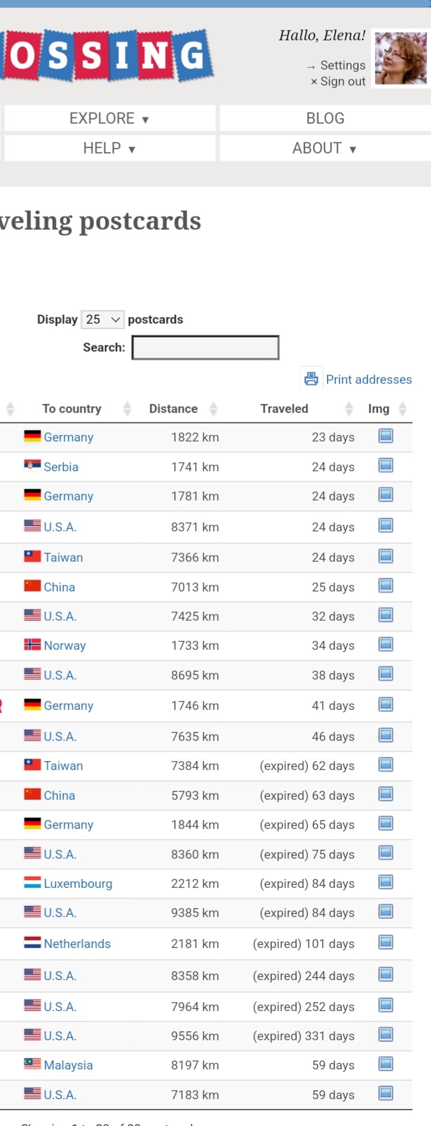431x1126 pixels.
Task: Open the display count dropdown showing 25
Action: pyautogui.click(x=102, y=320)
